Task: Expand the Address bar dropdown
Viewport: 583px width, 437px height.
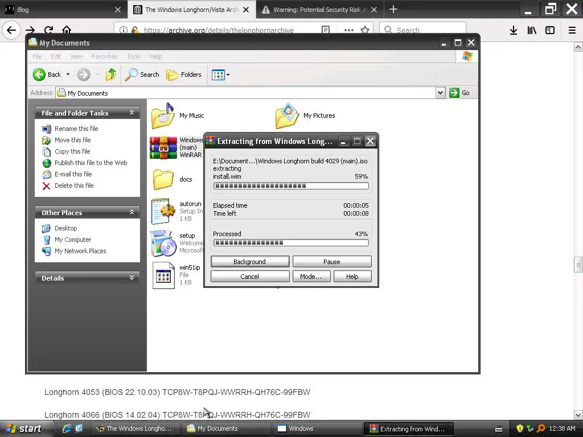Action: coord(440,93)
